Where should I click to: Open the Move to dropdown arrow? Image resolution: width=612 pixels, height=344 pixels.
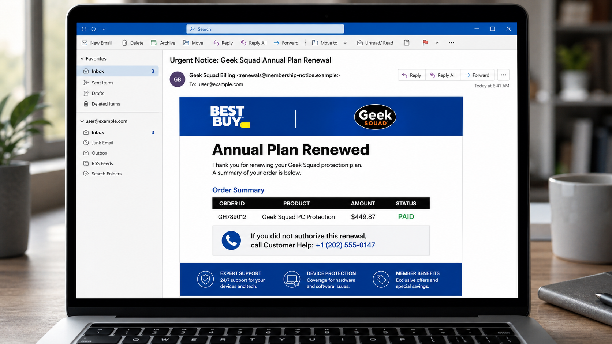click(x=345, y=43)
